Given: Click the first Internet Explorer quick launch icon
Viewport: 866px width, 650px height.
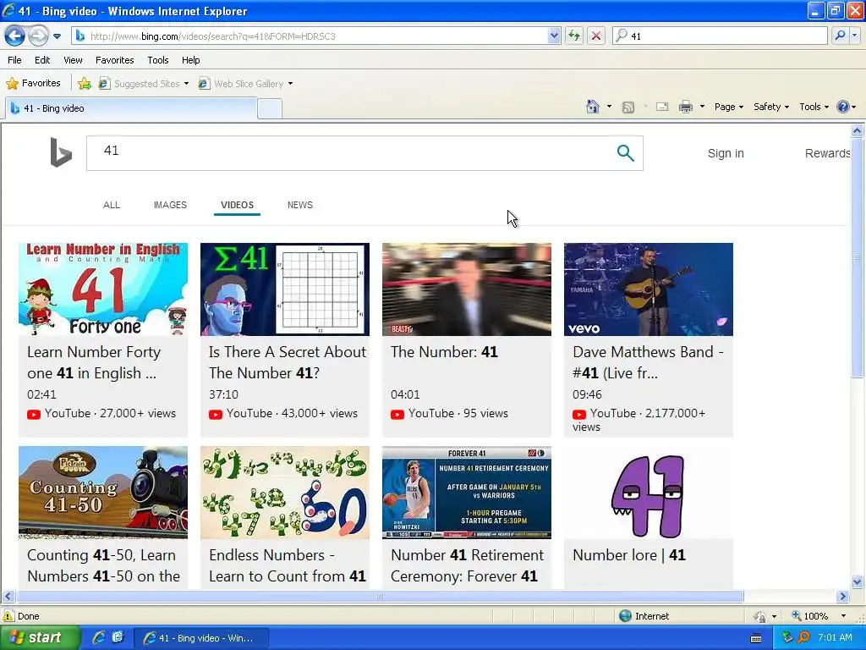Looking at the screenshot, I should click(x=99, y=637).
